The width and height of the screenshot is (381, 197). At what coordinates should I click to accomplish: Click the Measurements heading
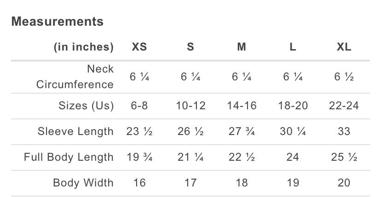(x=58, y=22)
